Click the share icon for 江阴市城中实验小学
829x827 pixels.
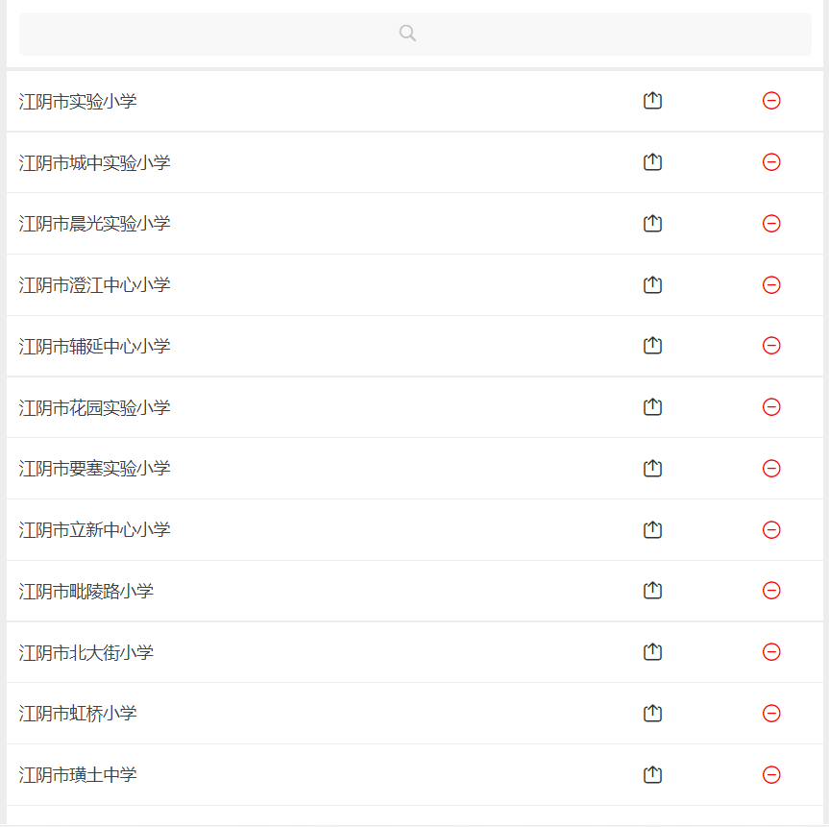click(652, 162)
